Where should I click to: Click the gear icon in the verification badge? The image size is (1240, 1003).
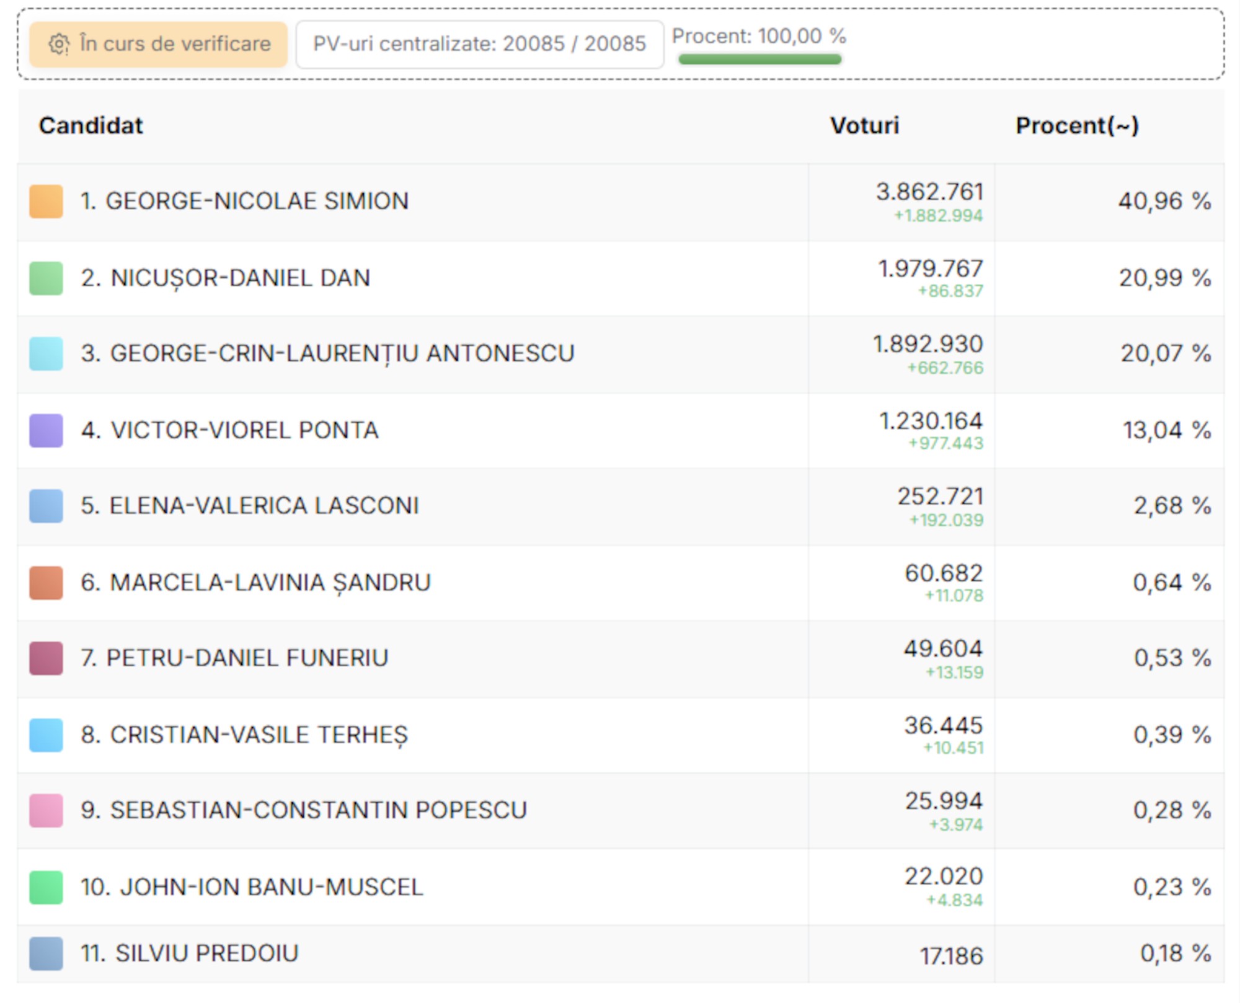click(x=59, y=44)
